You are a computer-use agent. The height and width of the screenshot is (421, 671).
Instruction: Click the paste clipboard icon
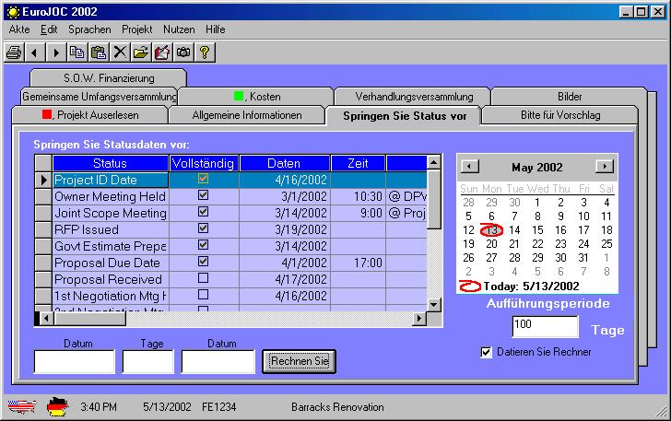99,52
